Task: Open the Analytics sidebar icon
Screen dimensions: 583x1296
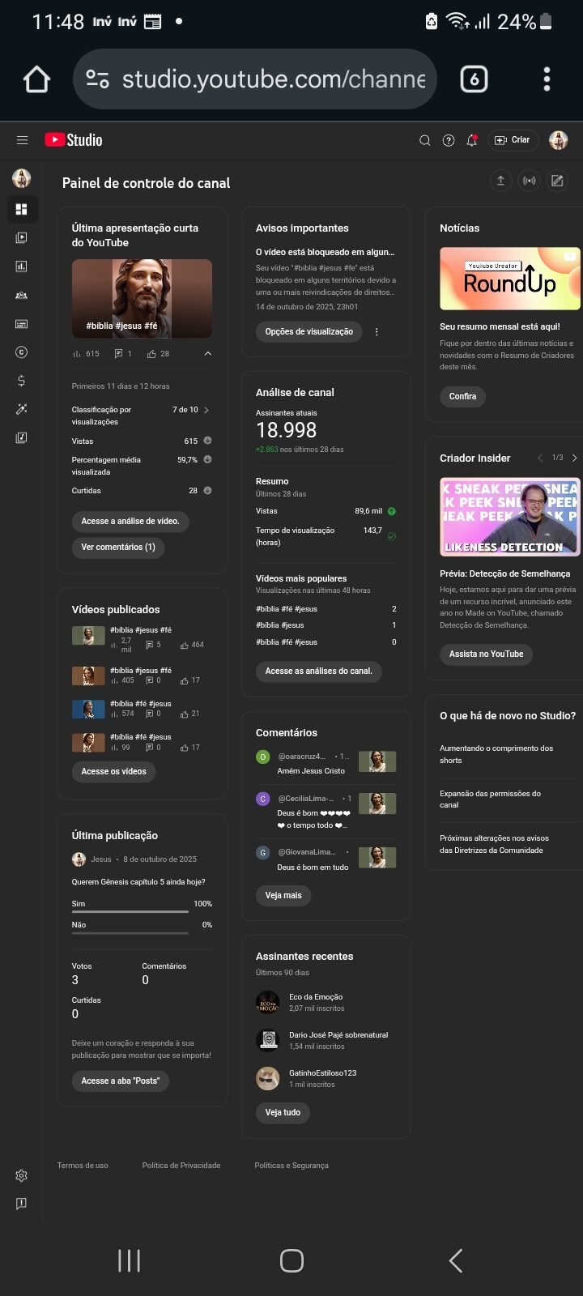Action: pos(22,266)
